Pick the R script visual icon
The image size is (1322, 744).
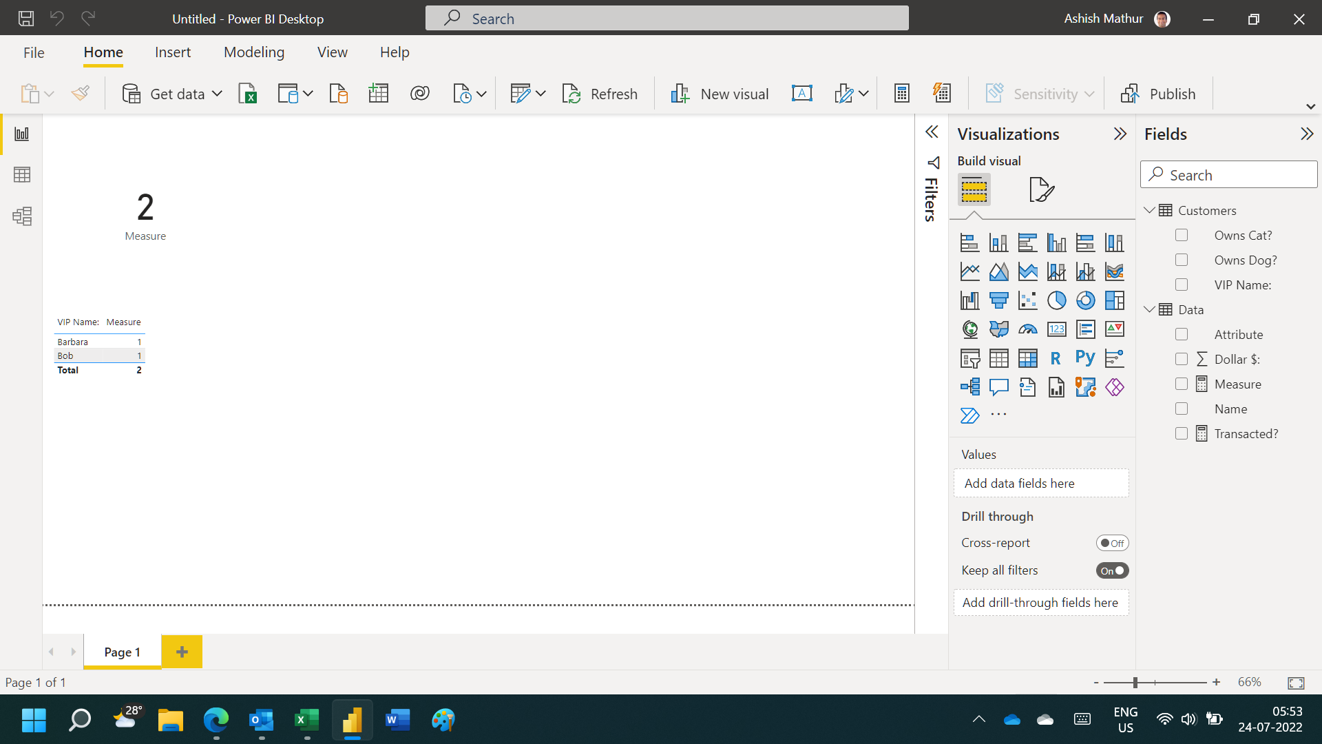pyautogui.click(x=1056, y=358)
